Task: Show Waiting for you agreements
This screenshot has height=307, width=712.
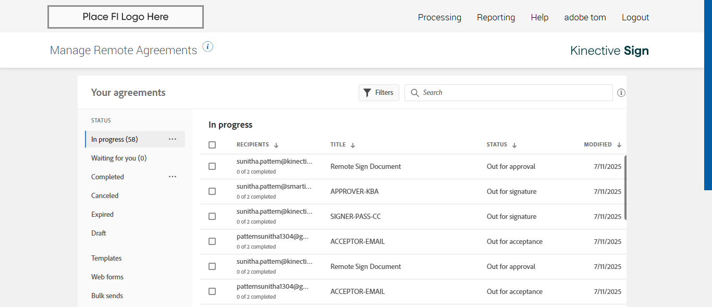Action: pyautogui.click(x=119, y=158)
